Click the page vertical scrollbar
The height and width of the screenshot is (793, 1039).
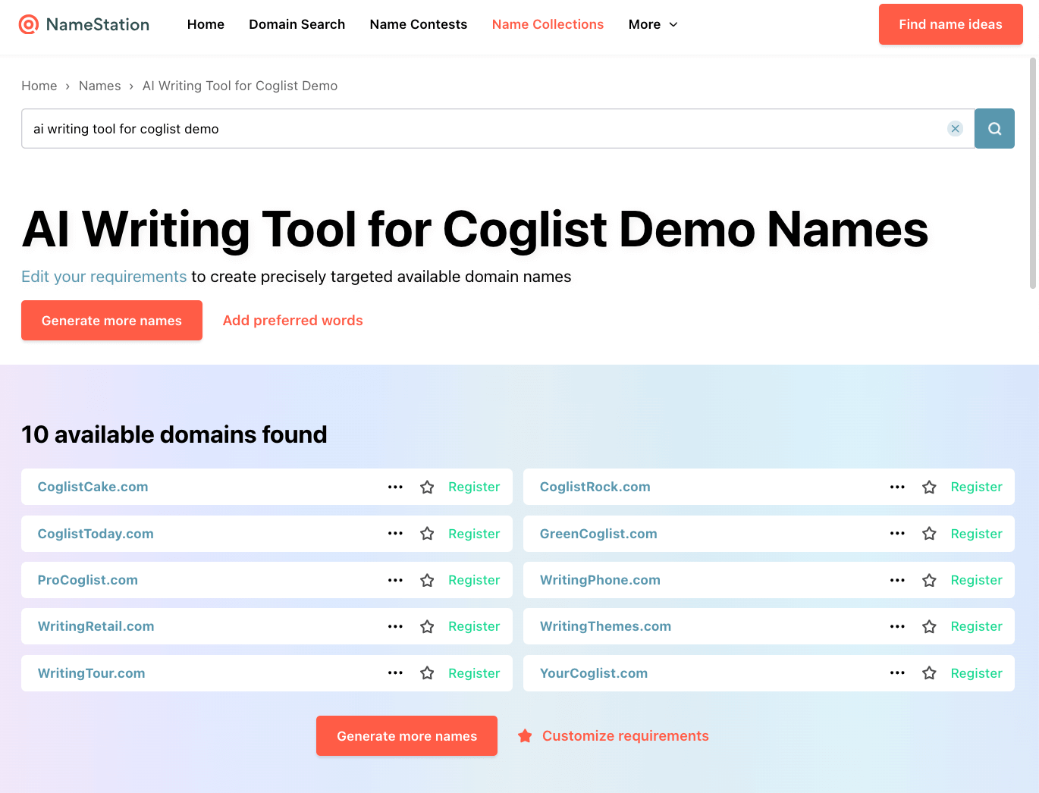pyautogui.click(x=1033, y=173)
